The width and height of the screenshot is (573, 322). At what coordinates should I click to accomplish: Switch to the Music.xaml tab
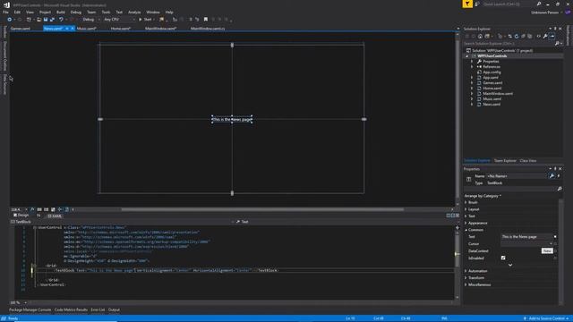pyautogui.click(x=87, y=29)
